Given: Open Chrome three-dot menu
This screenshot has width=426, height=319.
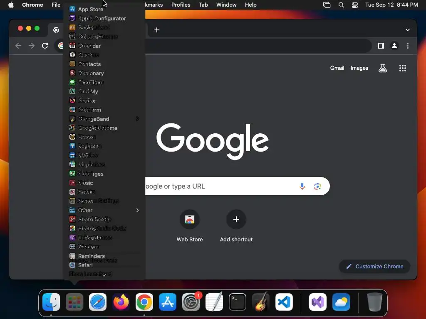Looking at the screenshot, I should point(408,46).
